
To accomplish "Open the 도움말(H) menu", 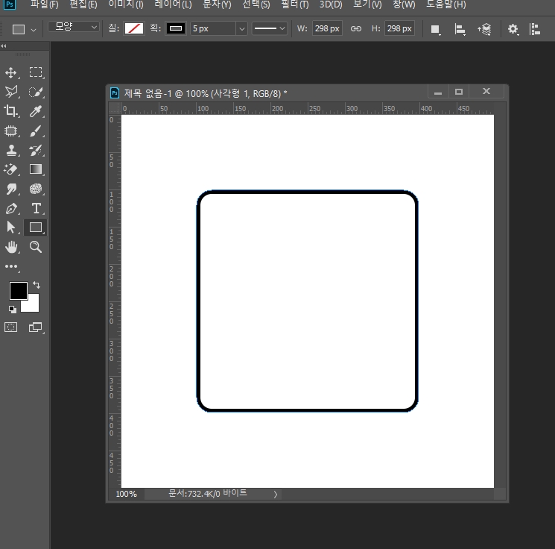I will 446,4.
